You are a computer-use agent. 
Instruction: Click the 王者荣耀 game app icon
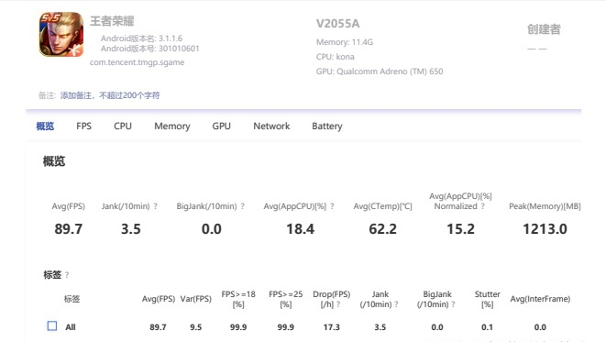(x=61, y=35)
